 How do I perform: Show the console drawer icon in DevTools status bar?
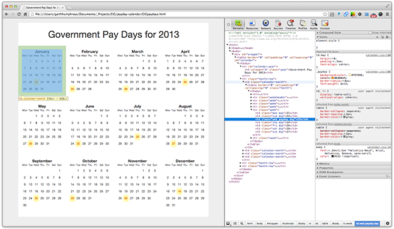point(235,223)
